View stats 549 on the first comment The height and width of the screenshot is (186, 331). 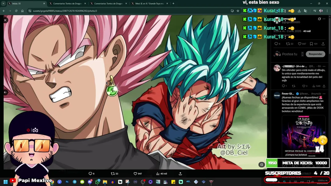pos(317,86)
